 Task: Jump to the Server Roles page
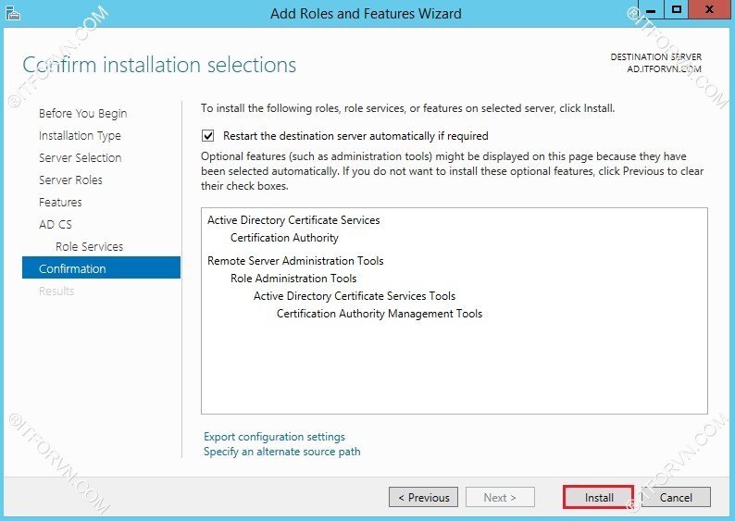click(x=70, y=180)
